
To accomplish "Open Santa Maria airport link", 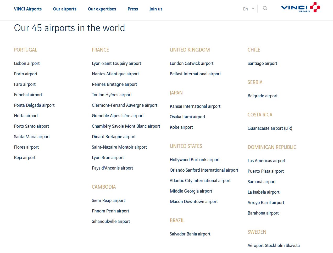I will pos(32,137).
